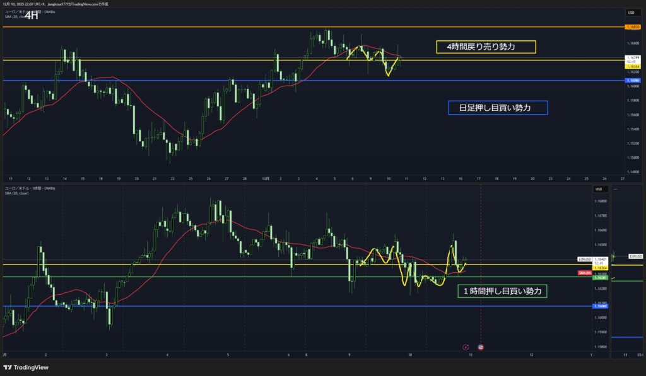
Task: Select the 4時間戻り売り勢力 text box
Action: point(486,47)
